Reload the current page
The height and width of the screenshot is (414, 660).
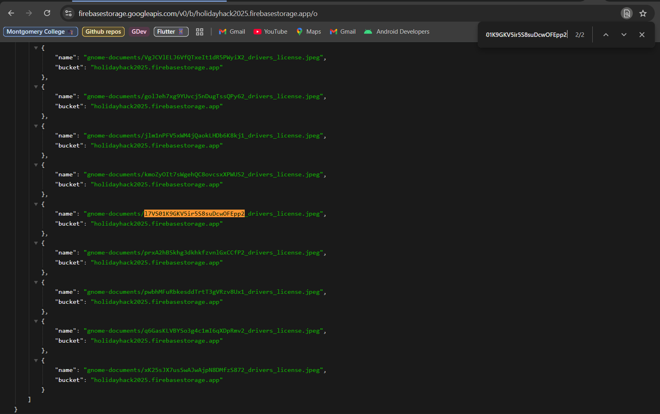(x=47, y=13)
